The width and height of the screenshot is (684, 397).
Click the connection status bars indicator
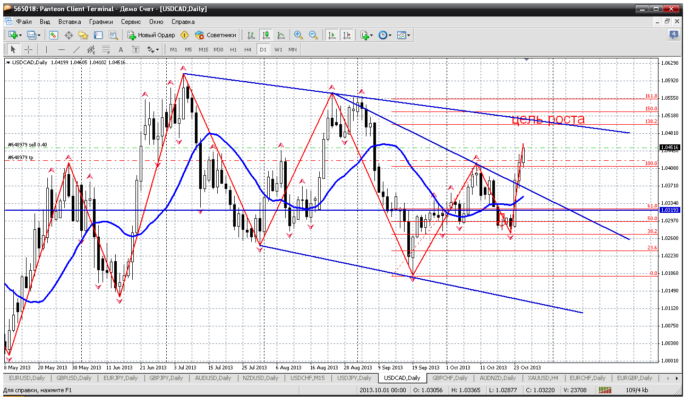click(x=604, y=391)
